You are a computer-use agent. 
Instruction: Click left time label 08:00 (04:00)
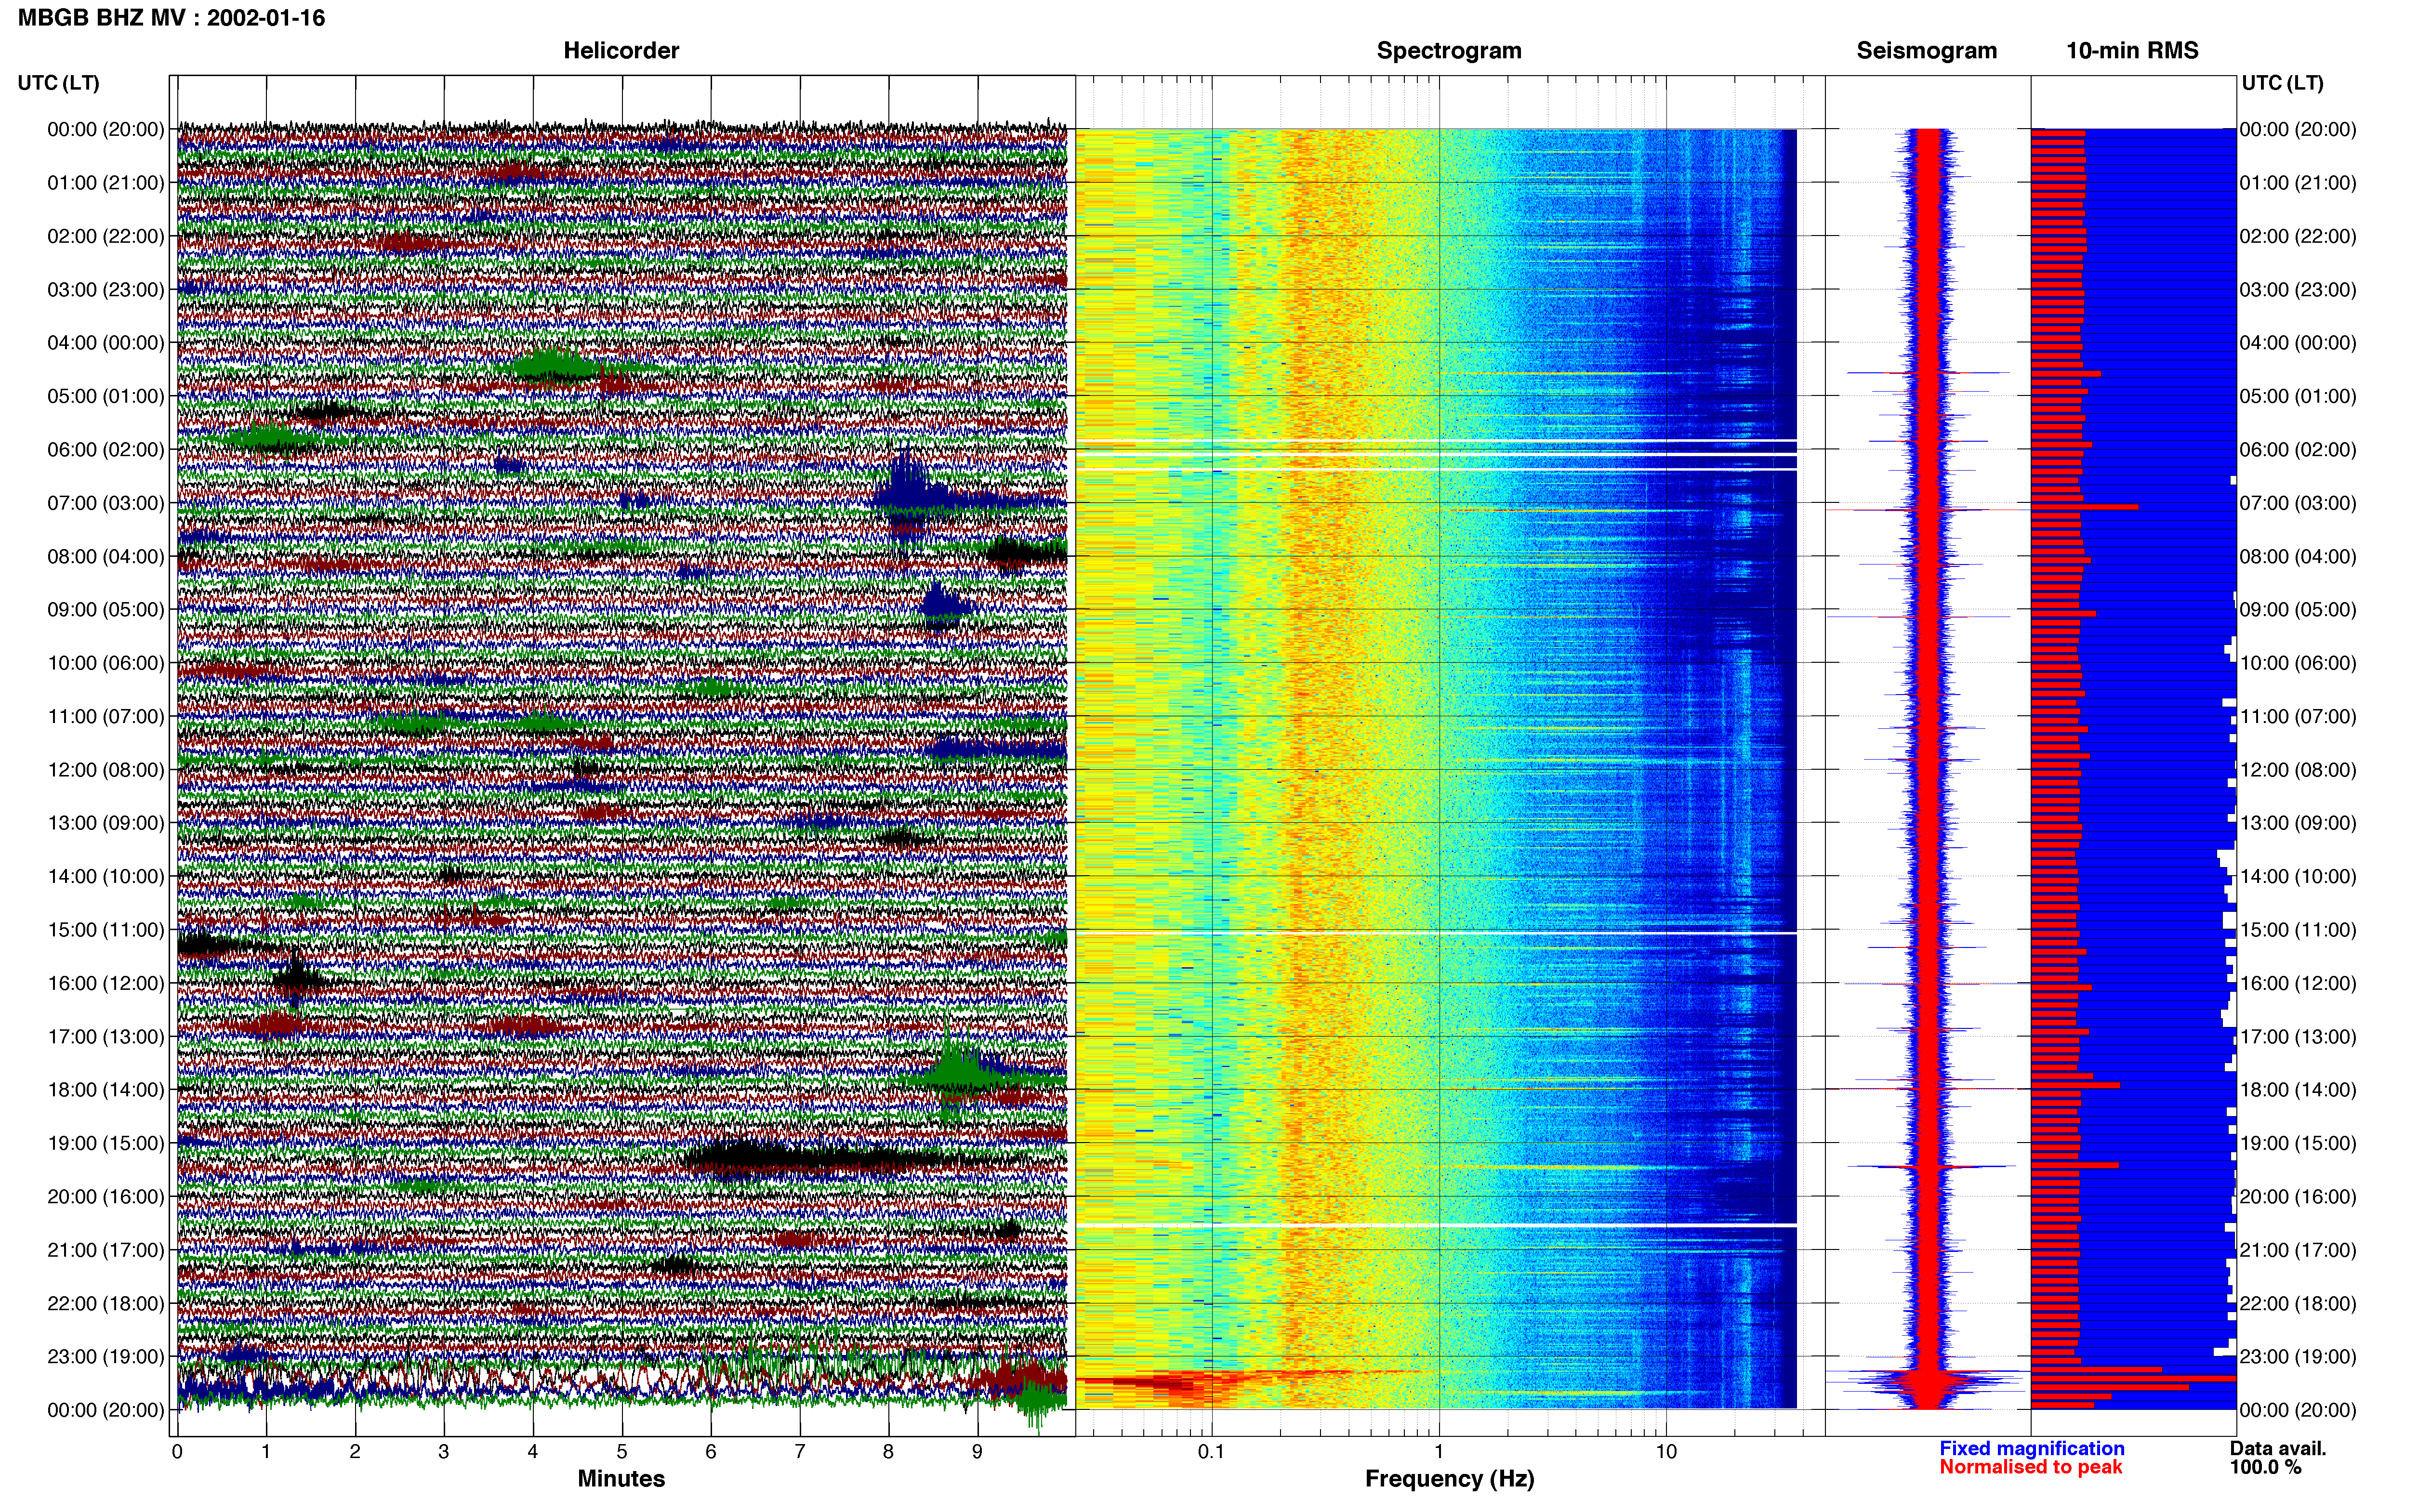pyautogui.click(x=106, y=556)
